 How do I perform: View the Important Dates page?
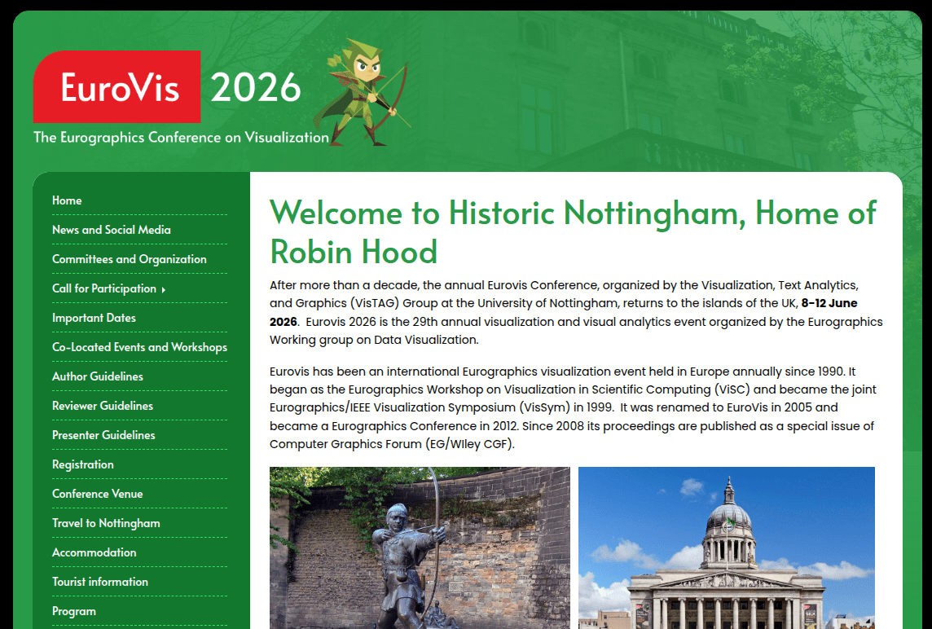point(94,318)
